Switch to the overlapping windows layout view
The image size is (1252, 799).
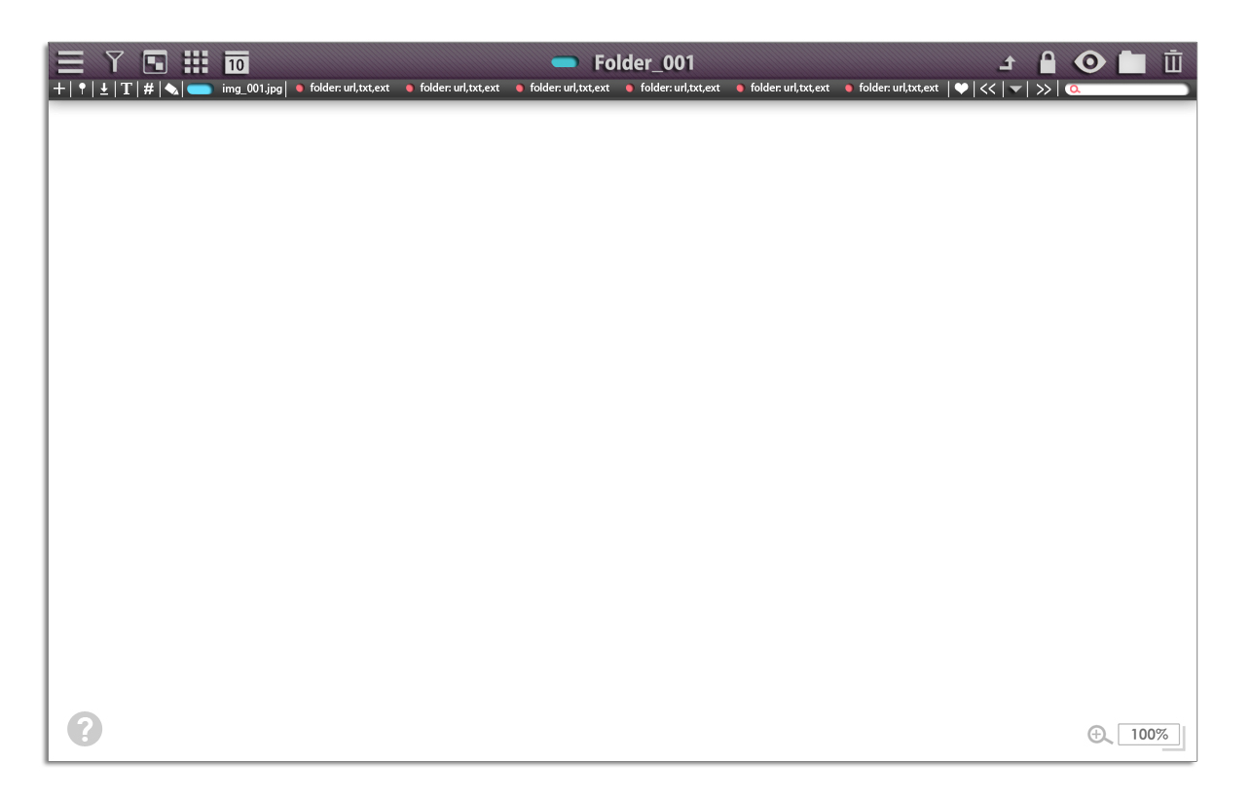tap(155, 62)
